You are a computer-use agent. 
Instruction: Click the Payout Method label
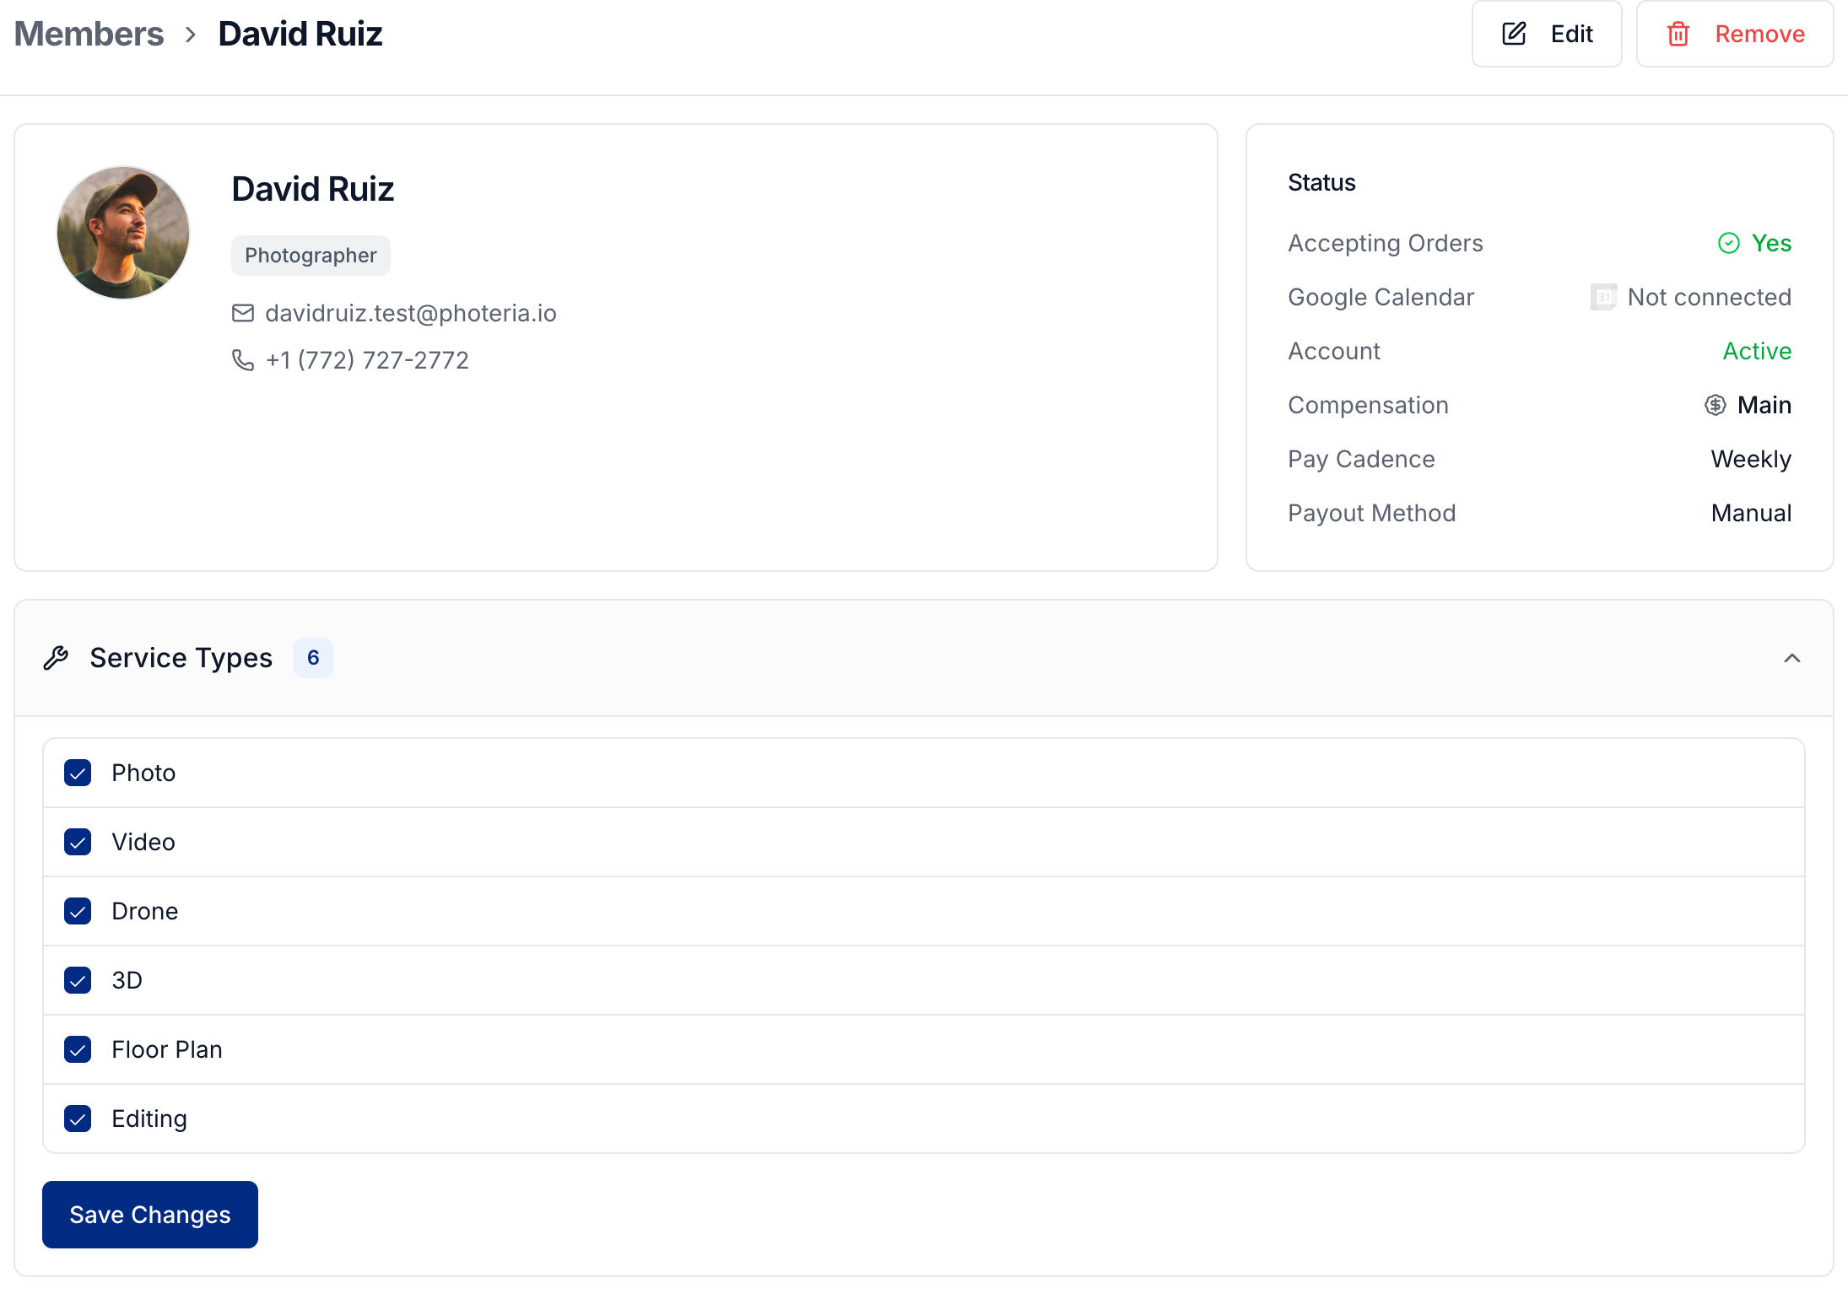click(1372, 513)
